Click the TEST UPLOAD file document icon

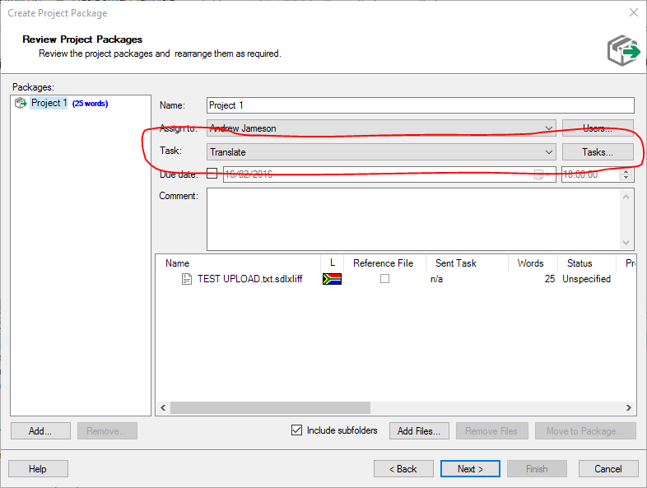(187, 279)
